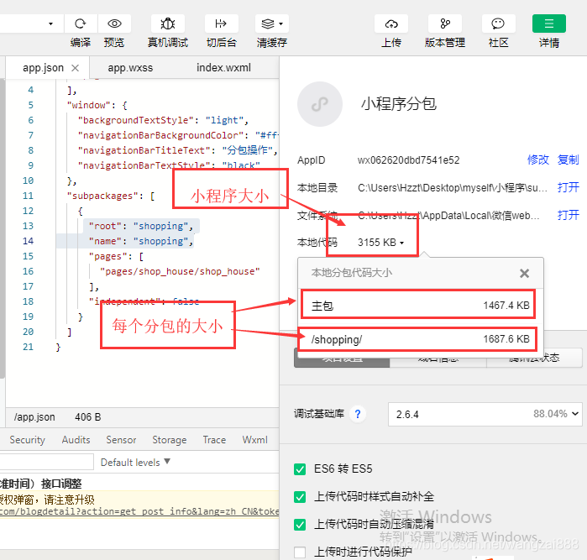The image size is (587, 560).
Task: Click the 切后台 background switch icon
Action: point(221,24)
